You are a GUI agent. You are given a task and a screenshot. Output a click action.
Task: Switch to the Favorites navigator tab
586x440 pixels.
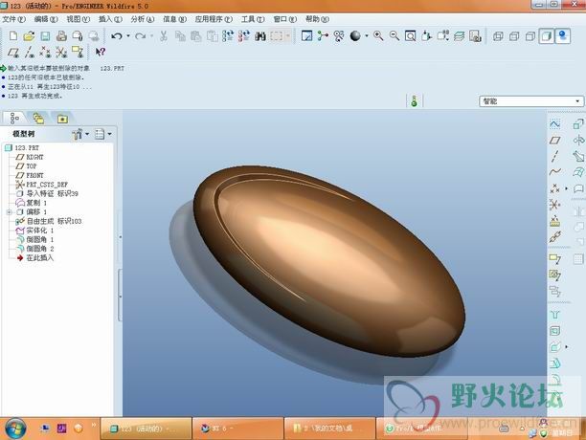click(x=62, y=119)
